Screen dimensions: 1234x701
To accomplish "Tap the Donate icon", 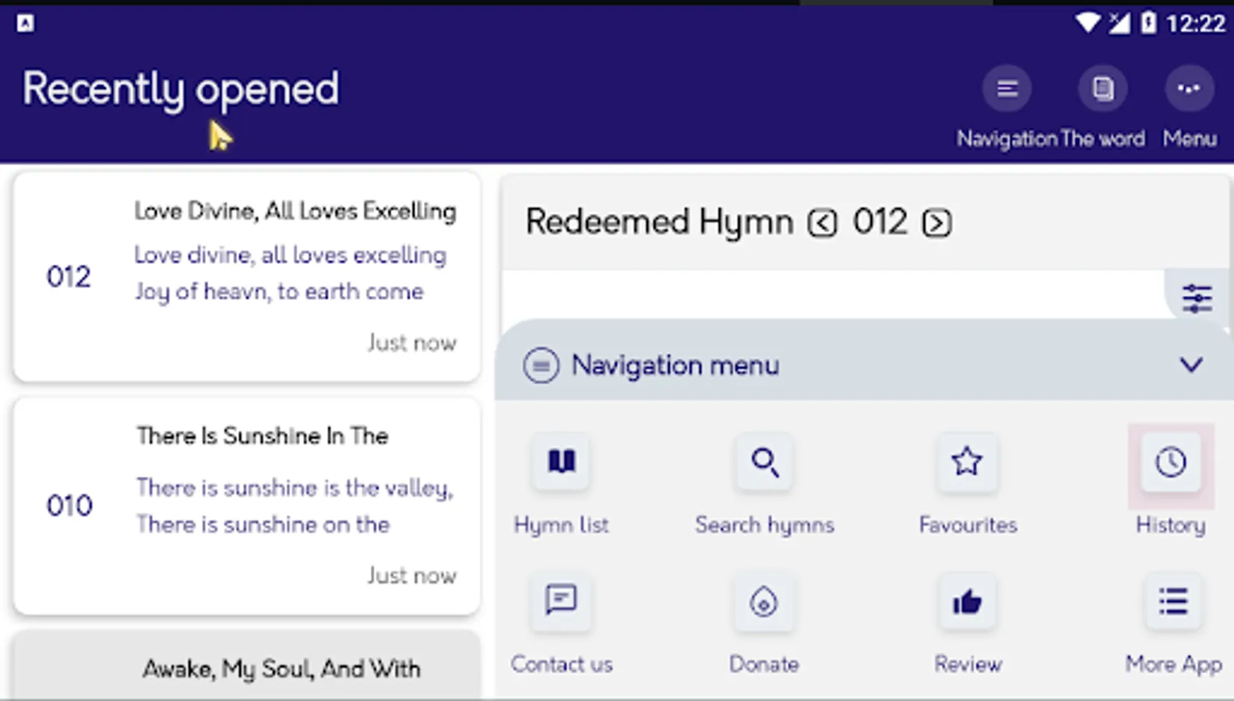I will (763, 602).
